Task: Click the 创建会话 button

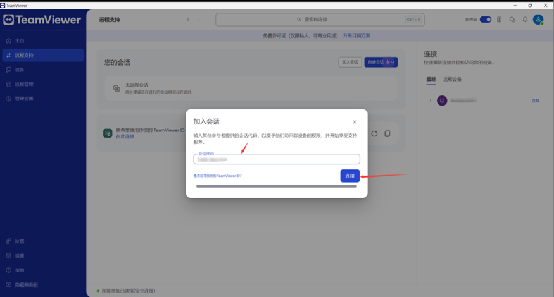Action: [375, 62]
